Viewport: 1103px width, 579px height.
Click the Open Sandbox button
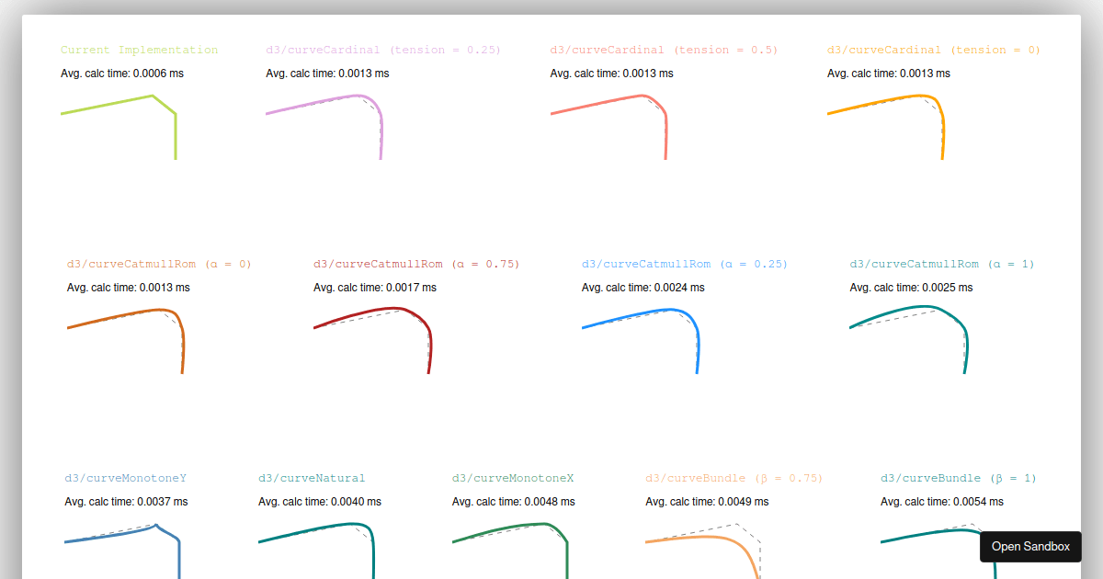[1030, 546]
